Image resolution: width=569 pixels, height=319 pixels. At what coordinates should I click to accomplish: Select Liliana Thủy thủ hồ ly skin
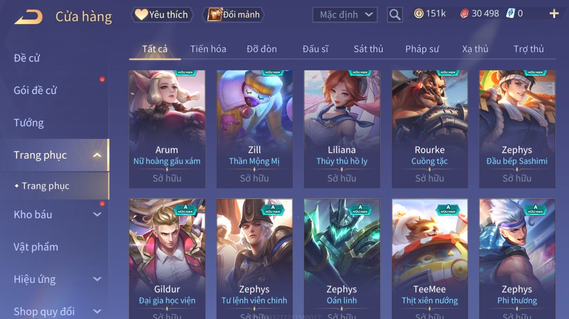click(x=342, y=129)
